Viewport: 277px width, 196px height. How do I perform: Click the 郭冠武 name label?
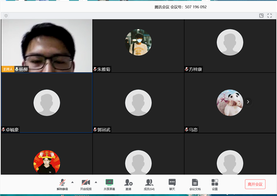[x=104, y=130]
